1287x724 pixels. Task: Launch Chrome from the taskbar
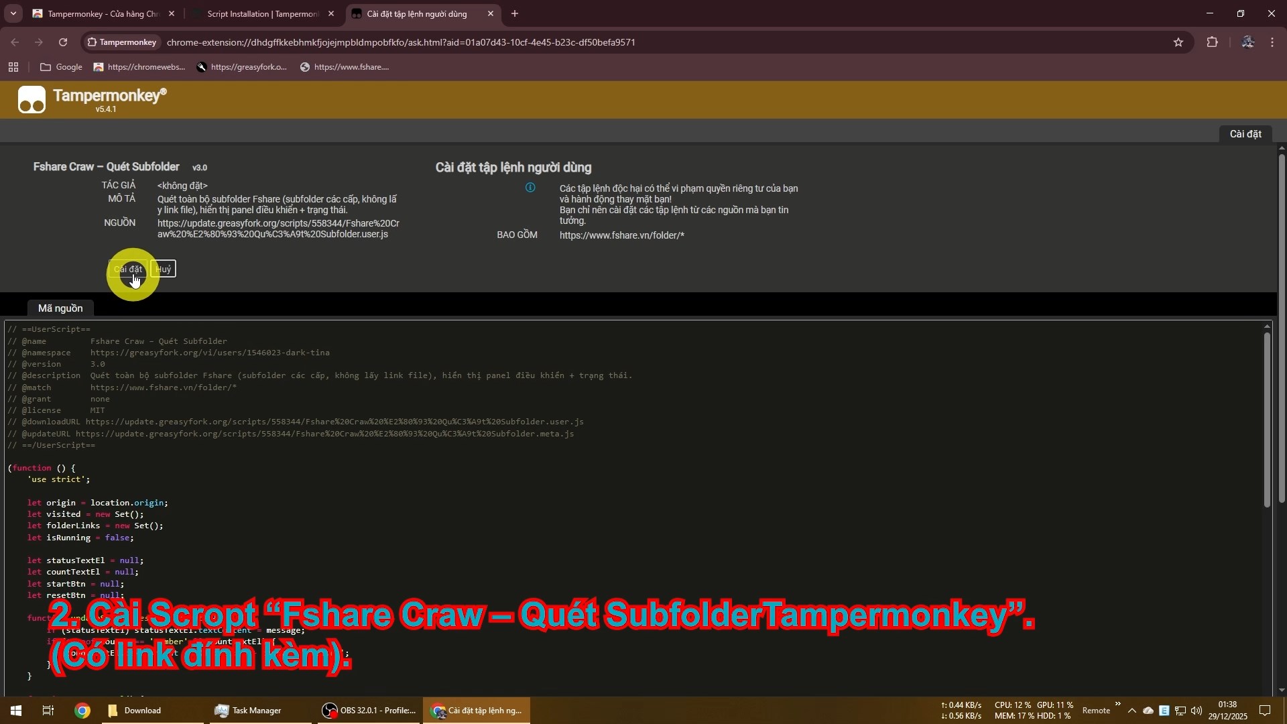tap(82, 711)
